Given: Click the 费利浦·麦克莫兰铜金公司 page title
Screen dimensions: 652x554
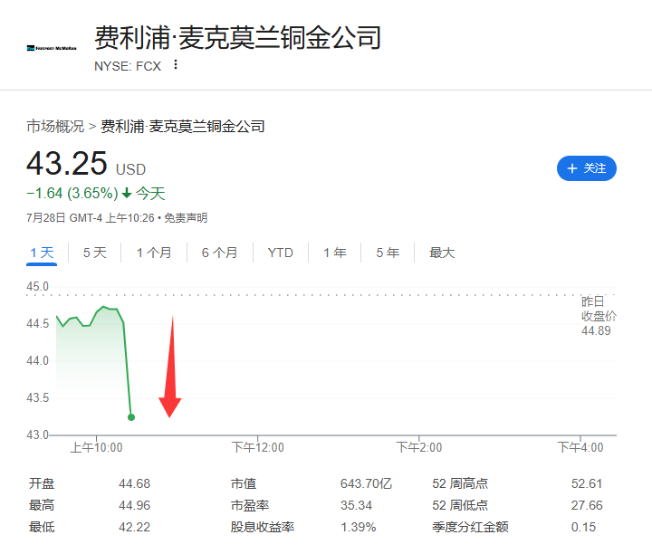Looking at the screenshot, I should pos(237,37).
